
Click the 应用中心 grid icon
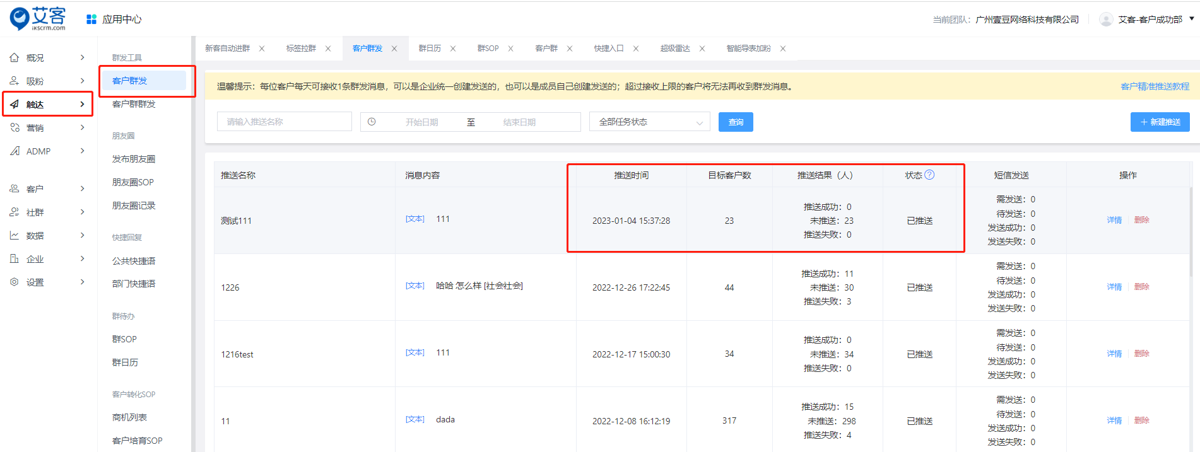point(91,20)
